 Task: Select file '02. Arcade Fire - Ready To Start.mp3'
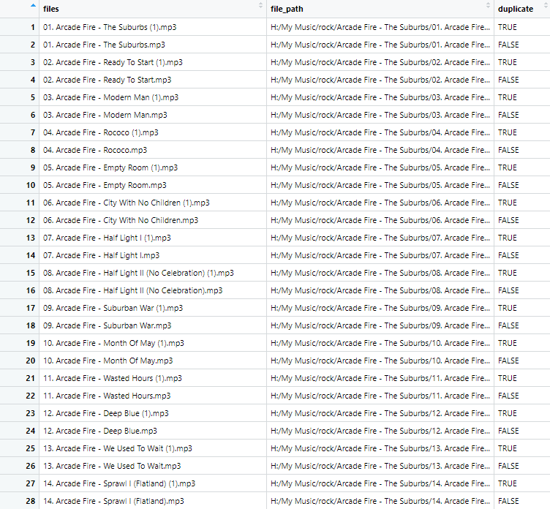pos(107,80)
